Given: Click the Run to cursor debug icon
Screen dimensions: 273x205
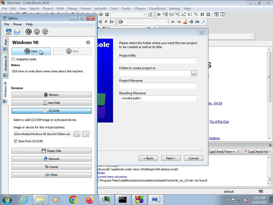Looking at the screenshot, I should (165, 14).
